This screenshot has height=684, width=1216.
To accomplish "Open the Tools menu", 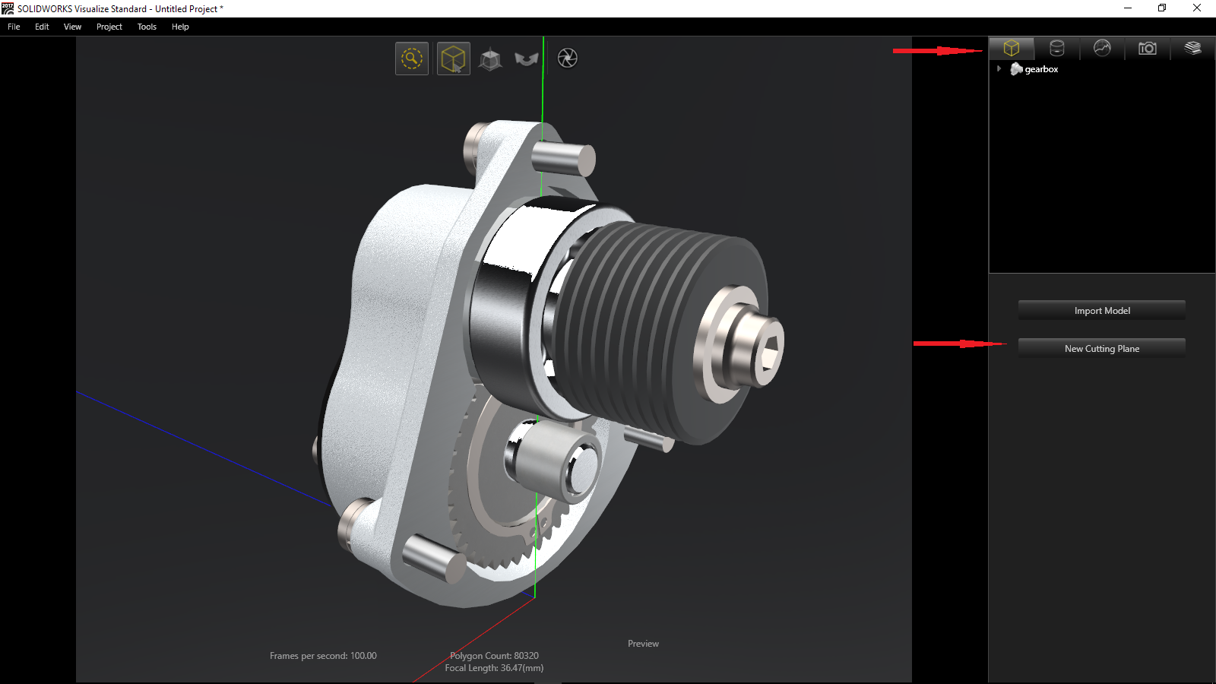I will tap(147, 27).
